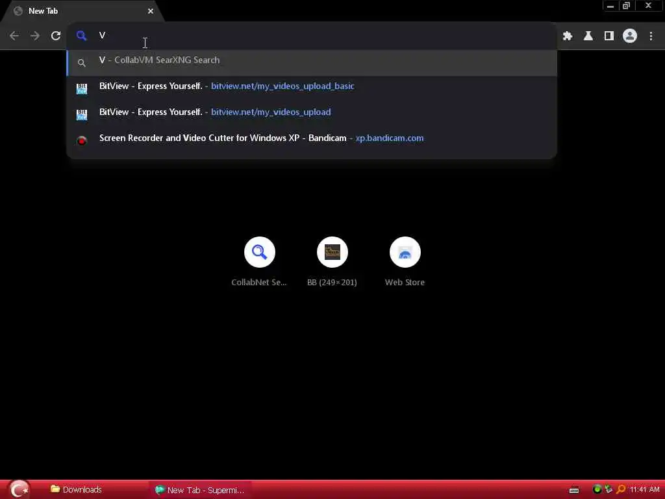
Task: Open the bitview.net/my_videos_upload_basic suggestion
Action: coord(312,88)
